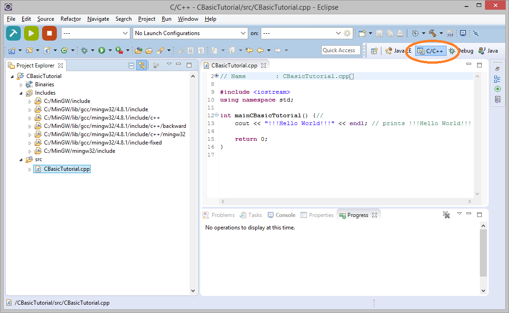The height and width of the screenshot is (313, 509).
Task: Switch to the C/C++ perspective
Action: [x=430, y=51]
